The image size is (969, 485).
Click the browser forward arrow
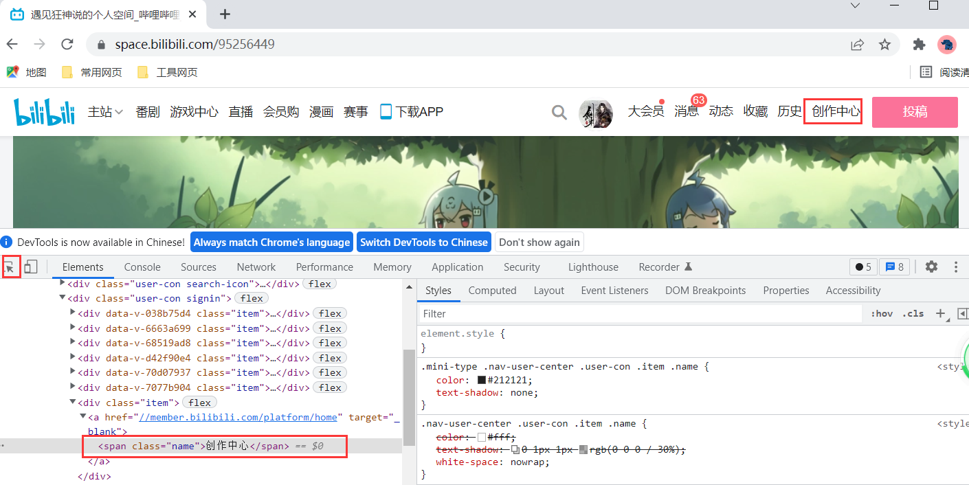40,45
